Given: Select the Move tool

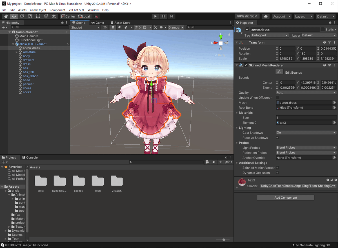Looking at the screenshot, I should click(x=14, y=16).
